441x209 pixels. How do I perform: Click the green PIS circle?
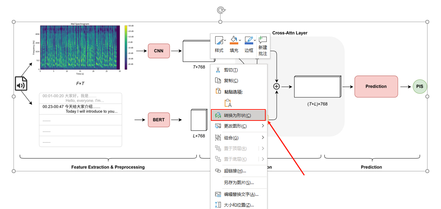(x=420, y=86)
